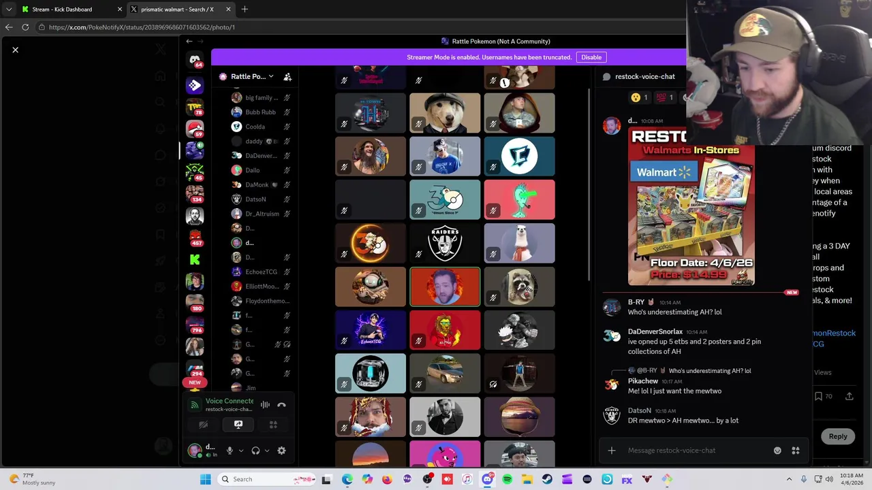Close the Kick Dashboard browser tab
This screenshot has height=490, width=872.
pos(120,10)
